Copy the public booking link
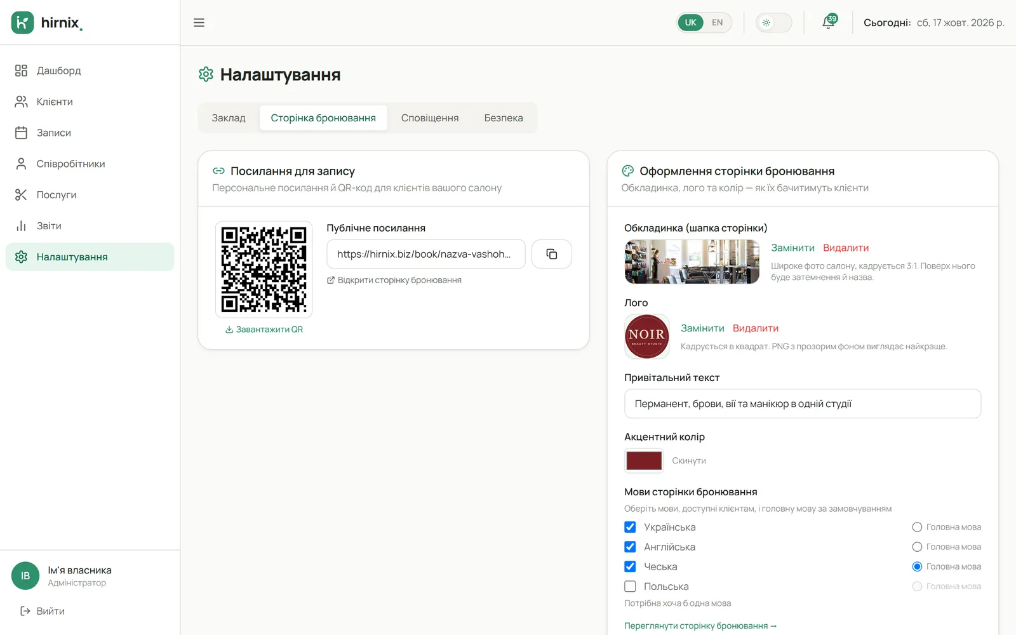 (552, 254)
